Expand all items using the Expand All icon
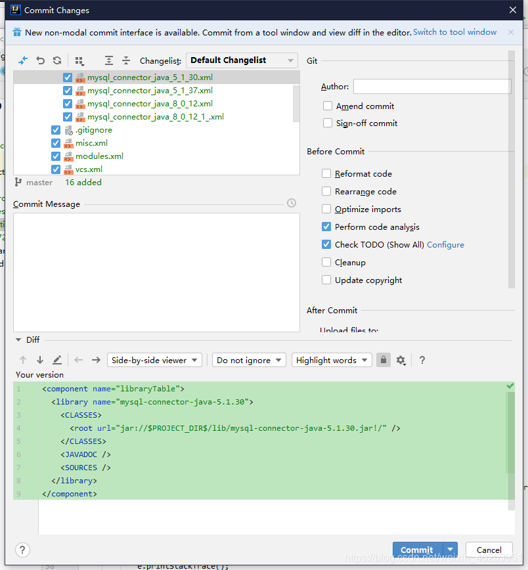528x570 pixels. pos(109,60)
